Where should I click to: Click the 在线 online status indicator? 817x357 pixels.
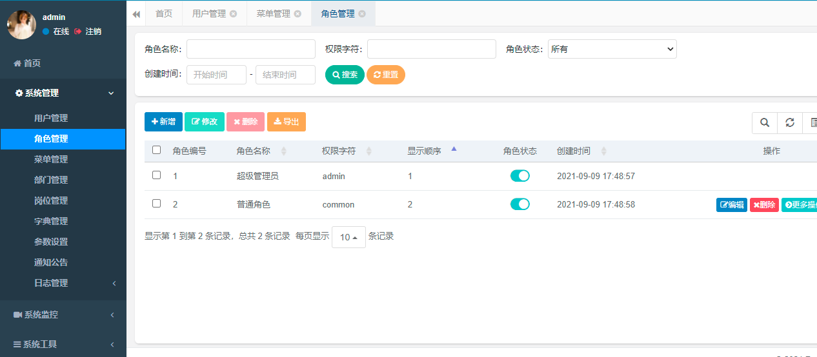click(x=56, y=32)
